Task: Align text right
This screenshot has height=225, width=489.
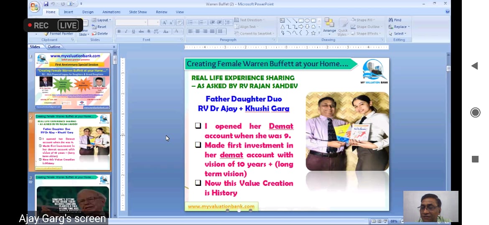Action: click(205, 31)
